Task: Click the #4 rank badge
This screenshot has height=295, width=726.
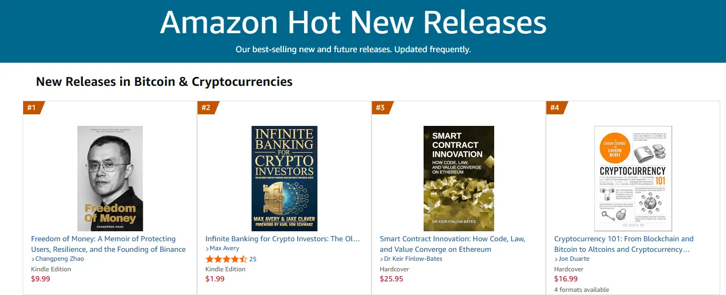Action: pyautogui.click(x=555, y=108)
